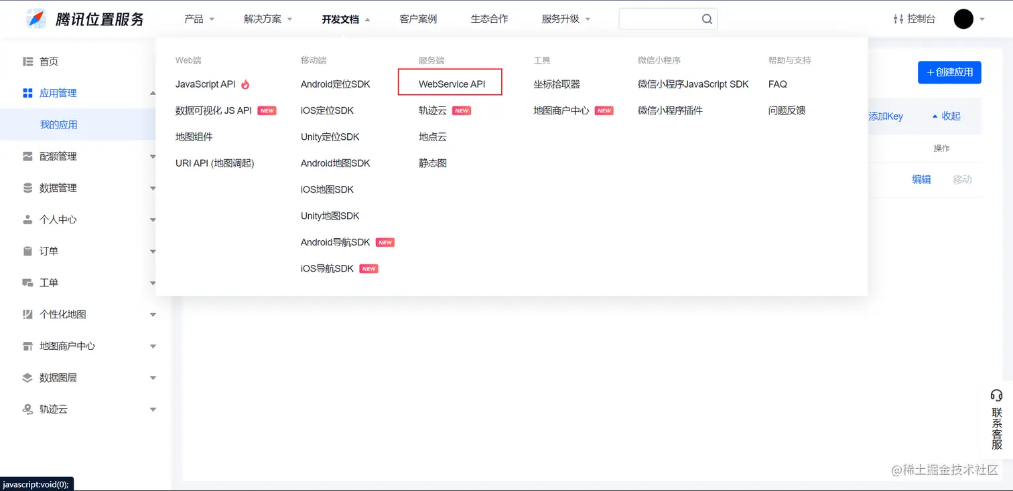
Task: Expand the 解决方案 top menu
Action: (x=268, y=19)
